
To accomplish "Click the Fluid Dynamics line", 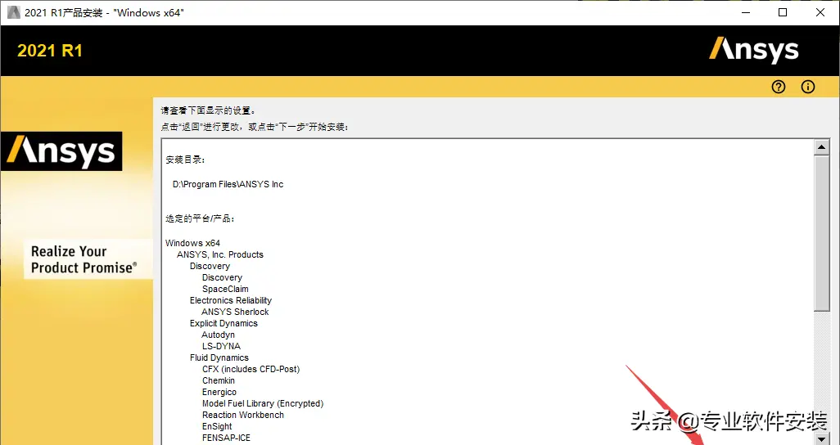I will point(219,357).
